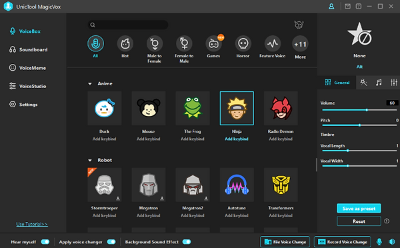Open the magic wand effects tab
The width and height of the screenshot is (400, 248).
[363, 83]
